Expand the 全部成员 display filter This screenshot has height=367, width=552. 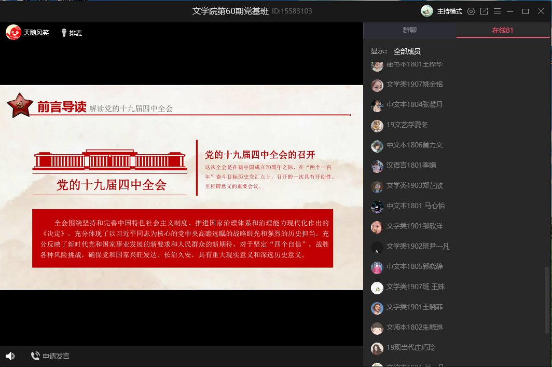tap(407, 51)
